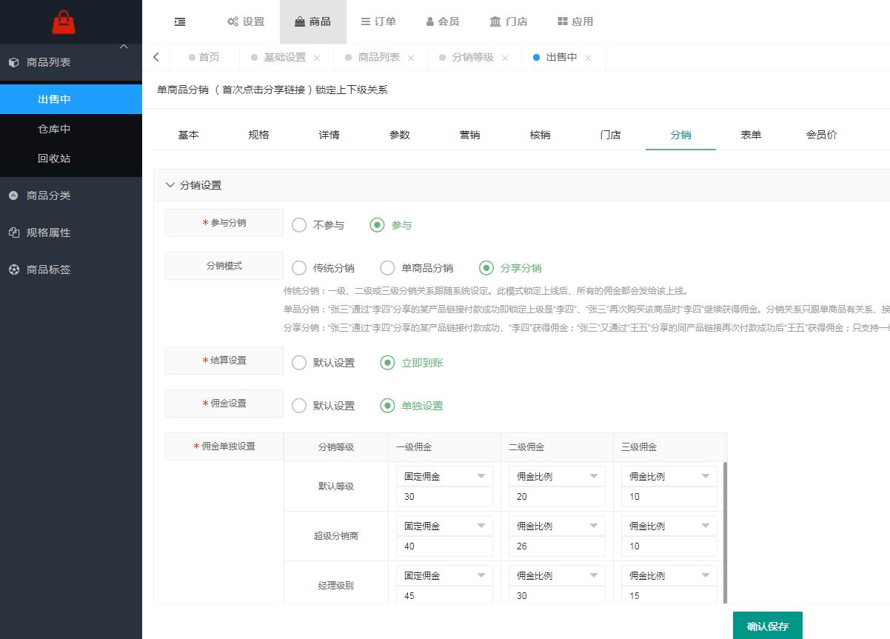This screenshot has height=639, width=890.
Task: Open 仓库中 in sidebar
Action: tap(71, 129)
